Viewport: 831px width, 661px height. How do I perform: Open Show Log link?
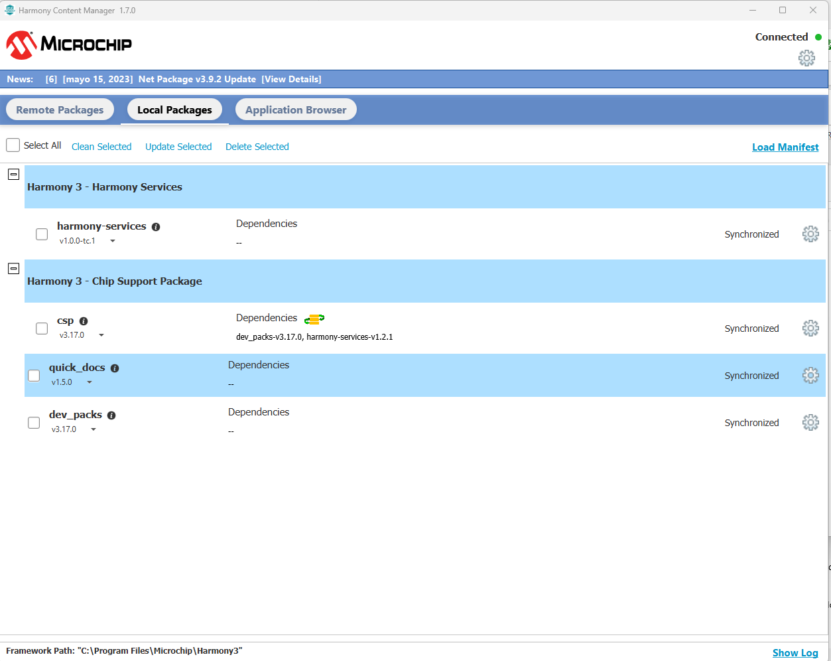[x=795, y=653]
